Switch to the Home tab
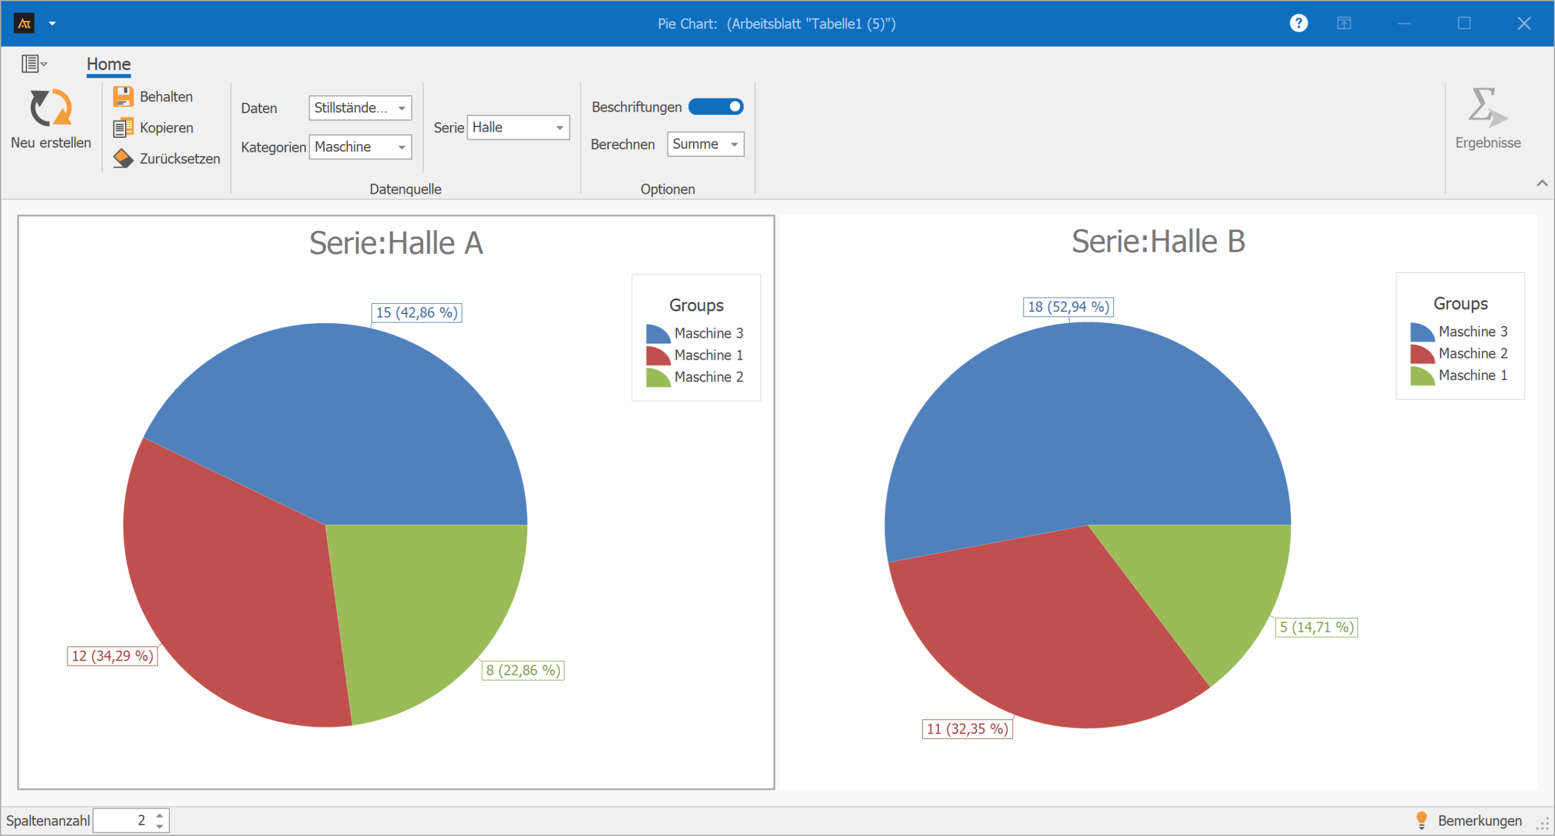This screenshot has height=836, width=1555. tap(108, 64)
